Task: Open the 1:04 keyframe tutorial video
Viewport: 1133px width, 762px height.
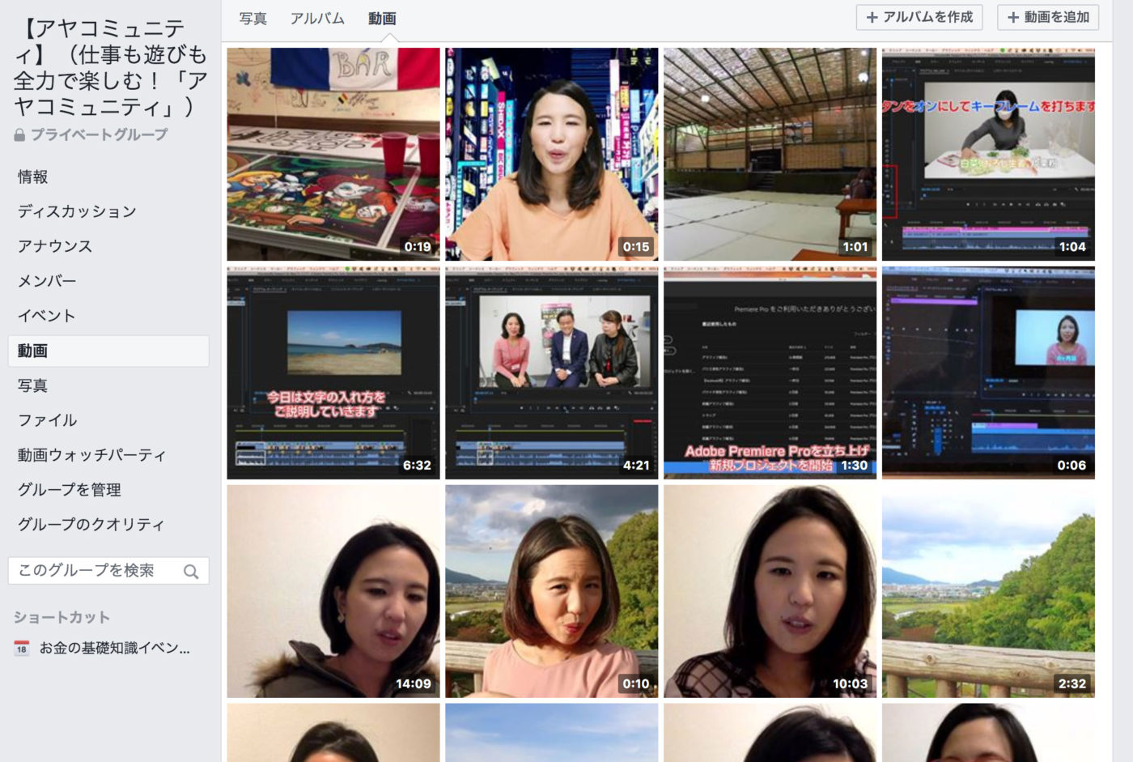Action: [x=989, y=154]
